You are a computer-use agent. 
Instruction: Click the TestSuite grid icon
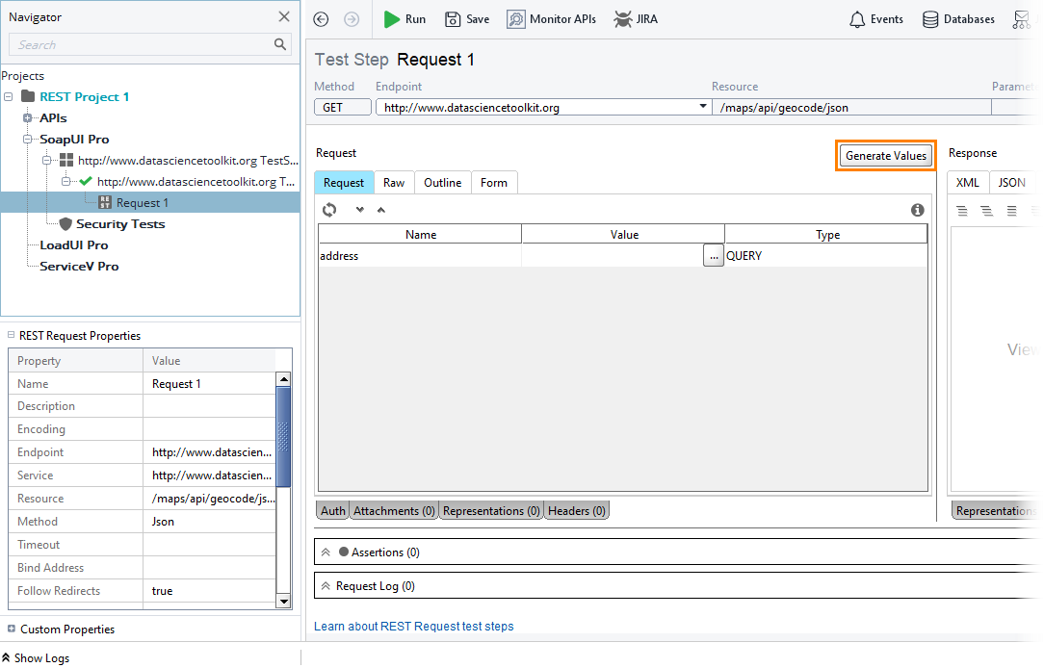click(x=66, y=160)
